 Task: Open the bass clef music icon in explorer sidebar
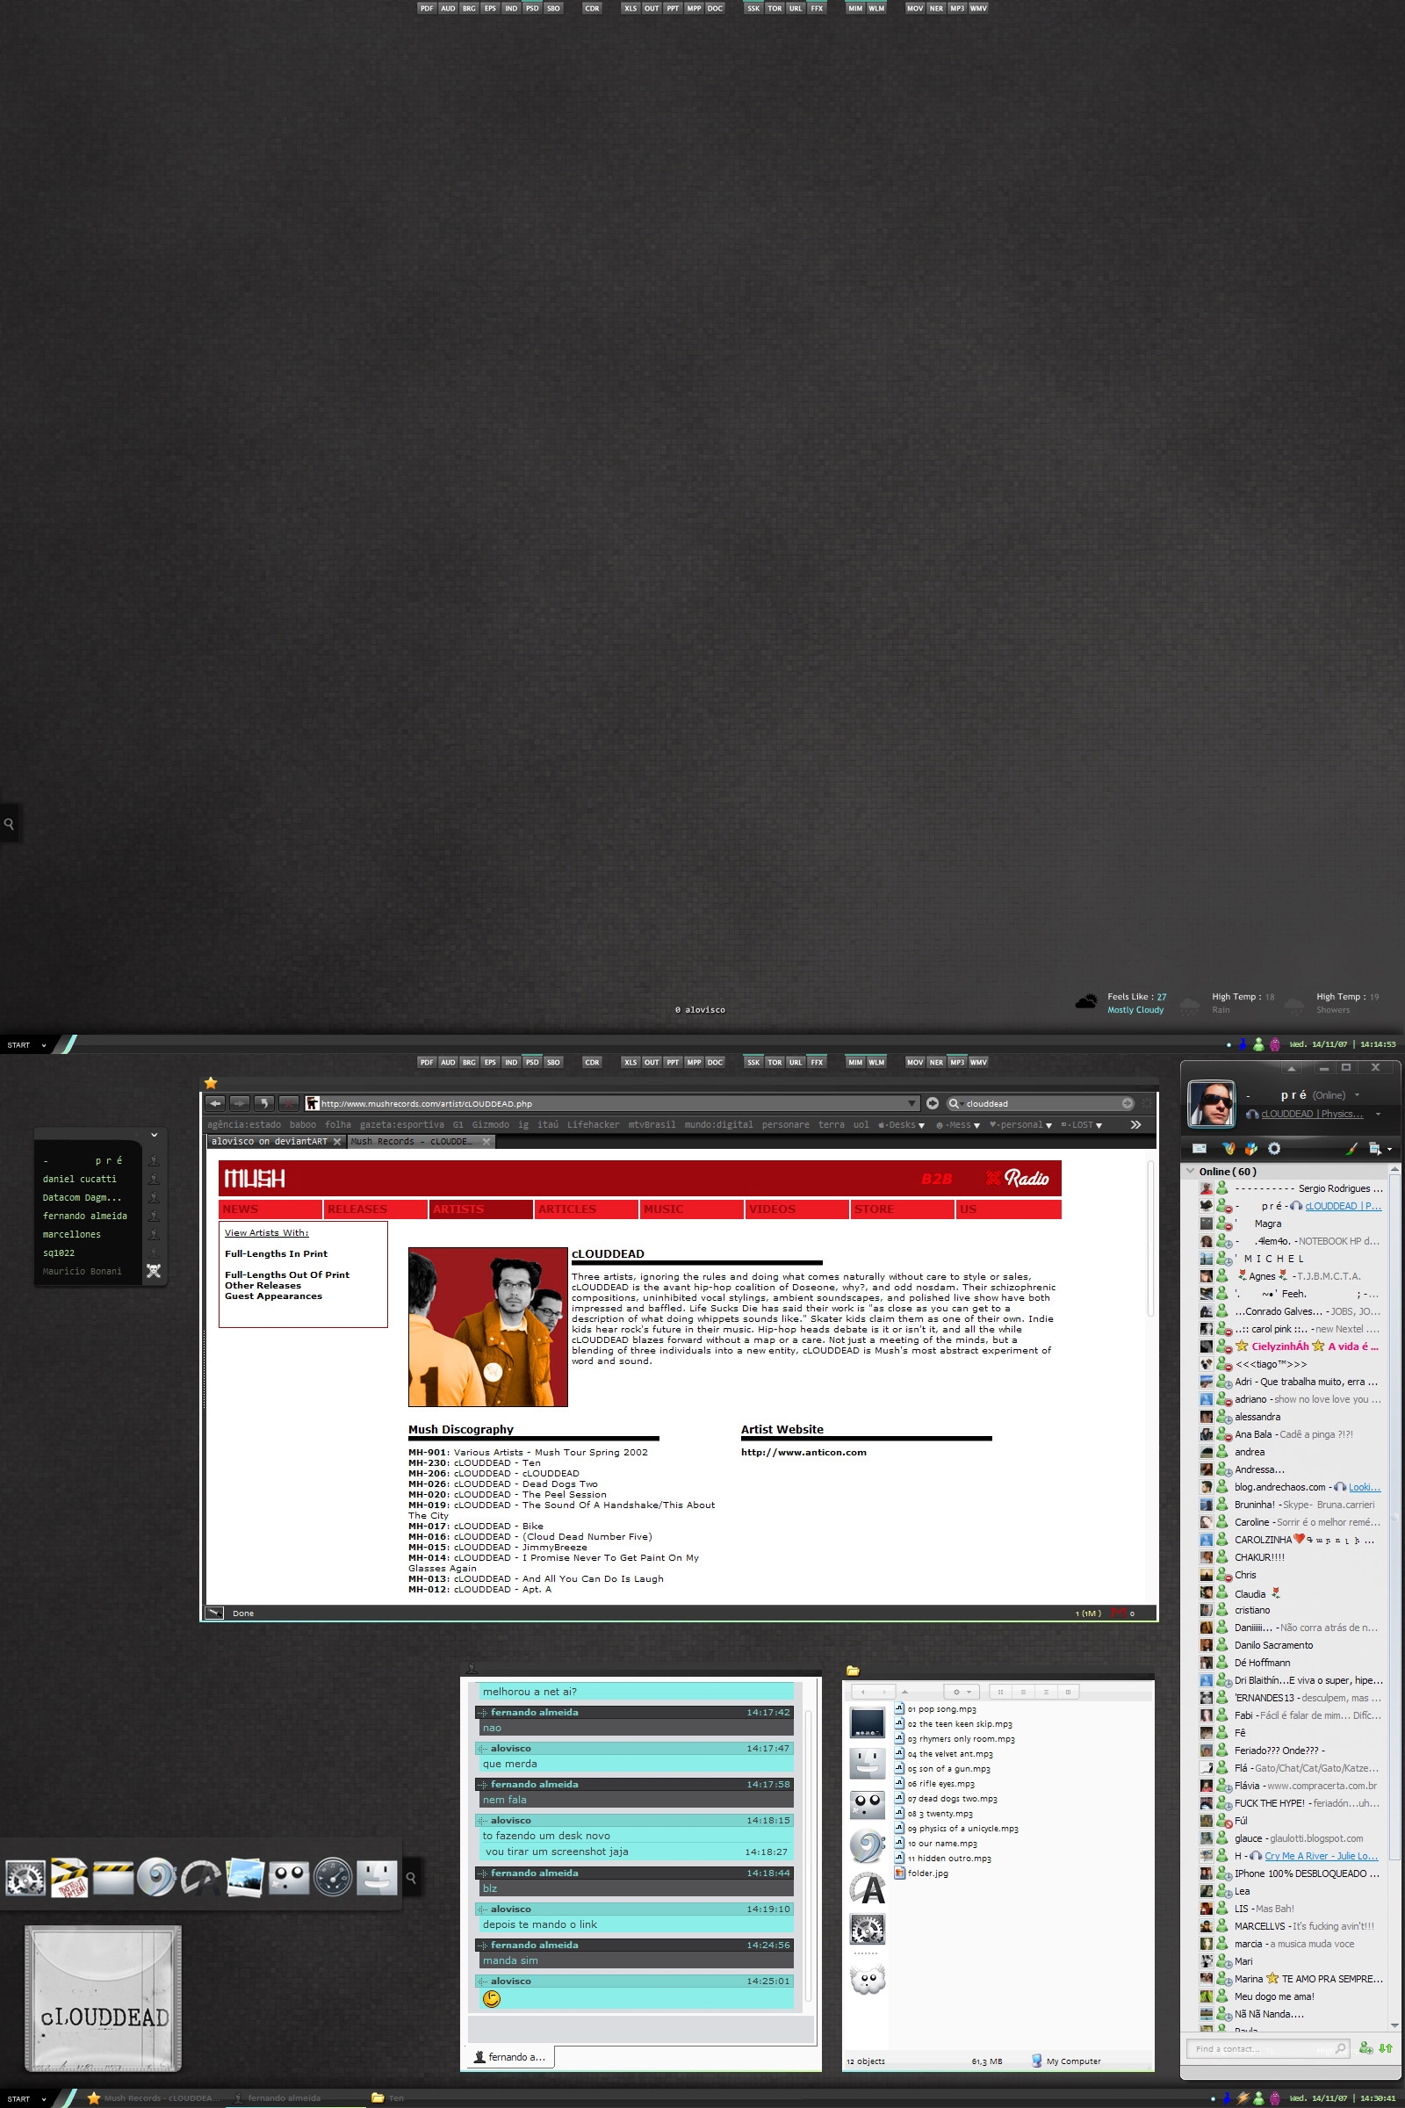pos(867,1846)
